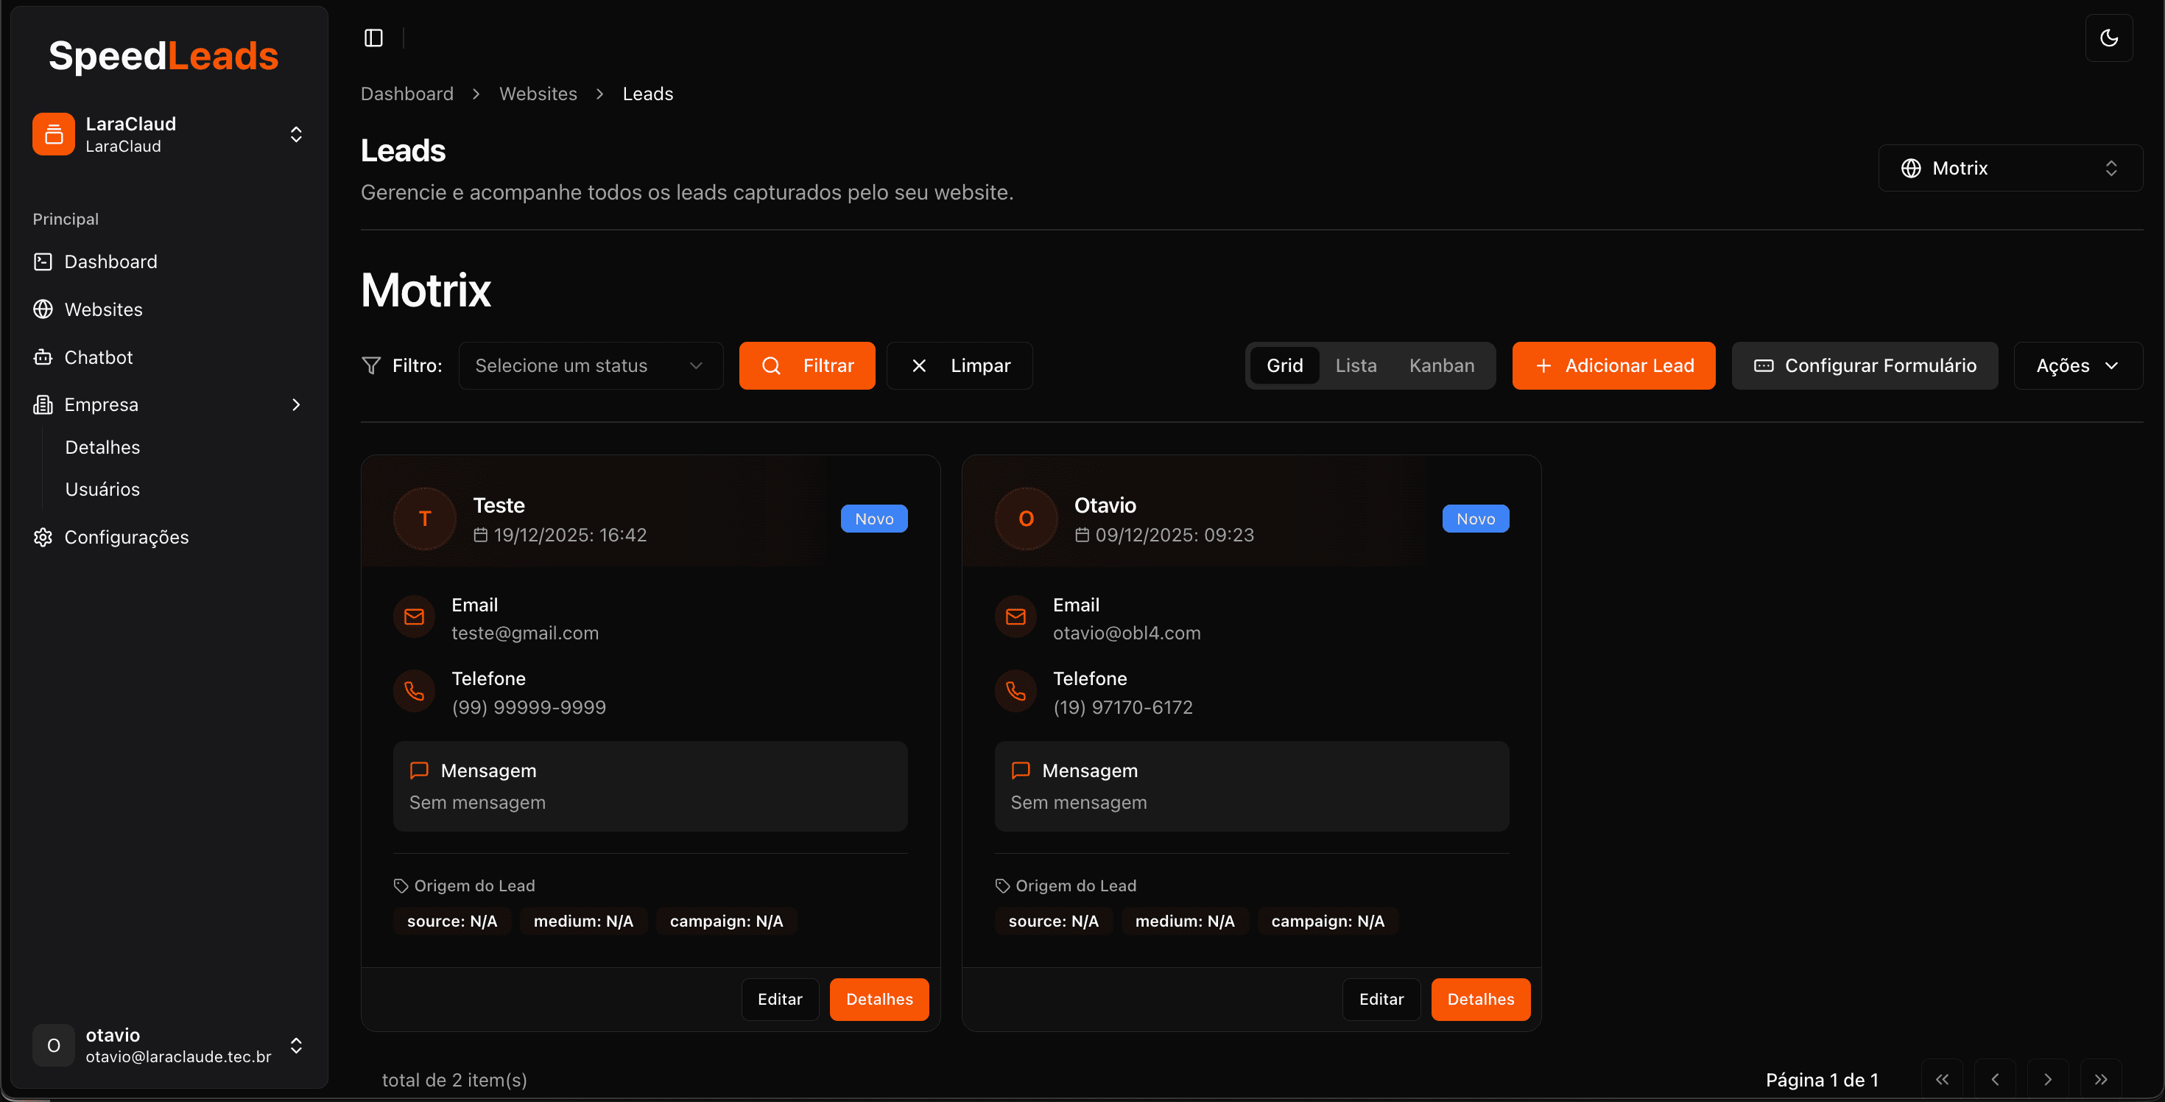
Task: Open the Chatbot sidebar item
Action: 99,357
